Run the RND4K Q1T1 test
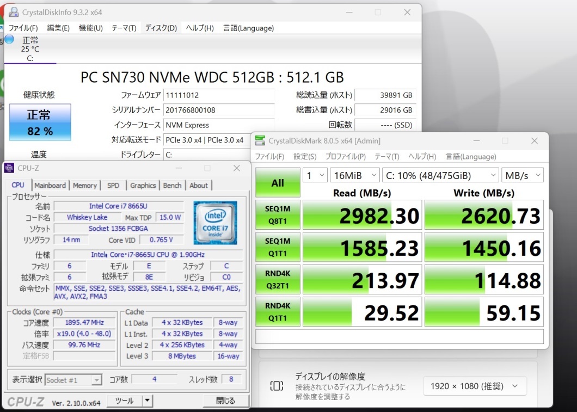 coord(278,312)
